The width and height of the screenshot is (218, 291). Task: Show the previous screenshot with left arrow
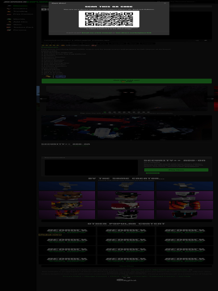(x=43, y=99)
